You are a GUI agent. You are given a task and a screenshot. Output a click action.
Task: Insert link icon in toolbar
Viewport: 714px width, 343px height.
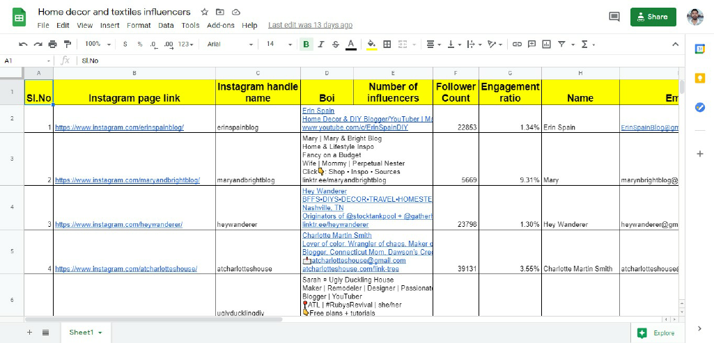coord(517,44)
